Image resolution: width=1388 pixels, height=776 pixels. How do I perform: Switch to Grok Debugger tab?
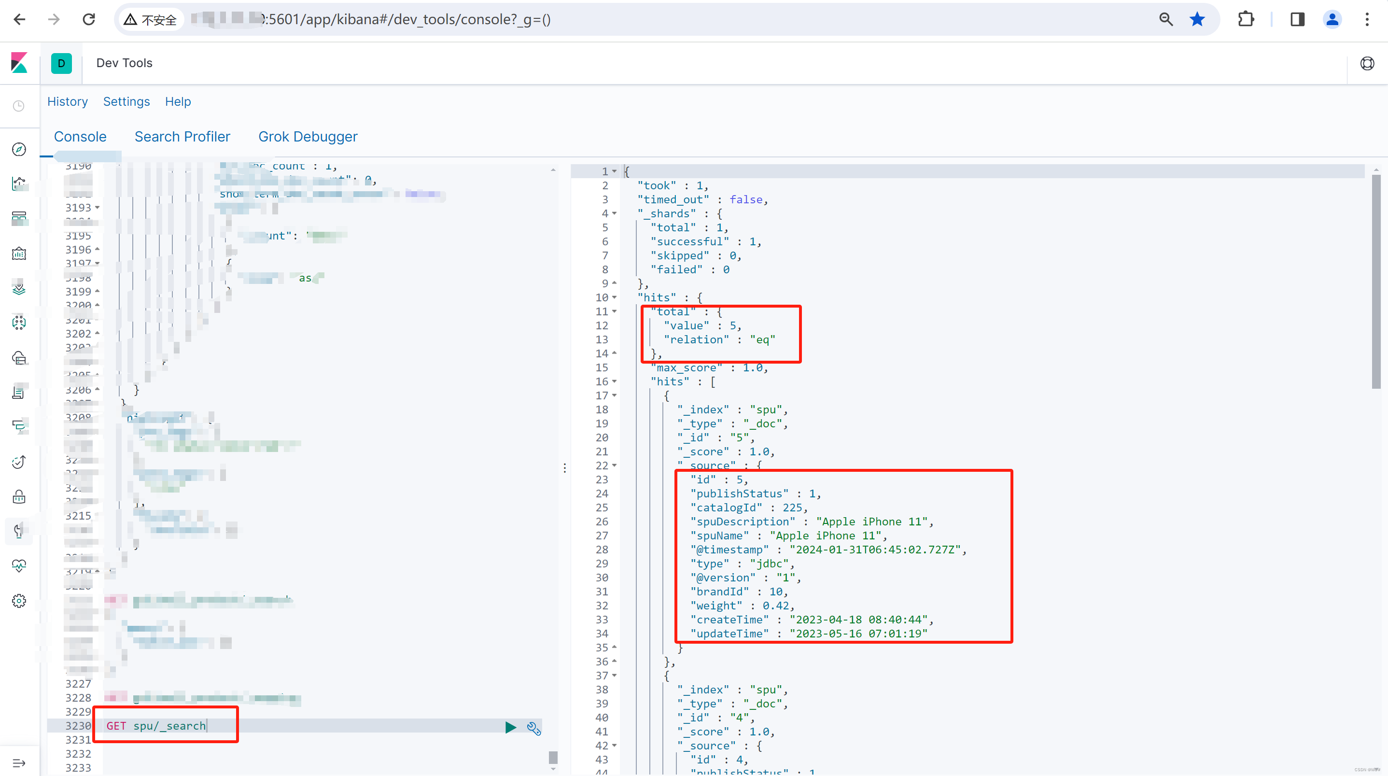pos(307,136)
